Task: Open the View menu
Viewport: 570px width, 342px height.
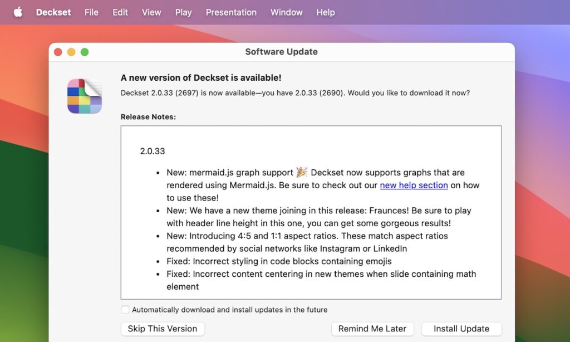Action: click(x=151, y=12)
